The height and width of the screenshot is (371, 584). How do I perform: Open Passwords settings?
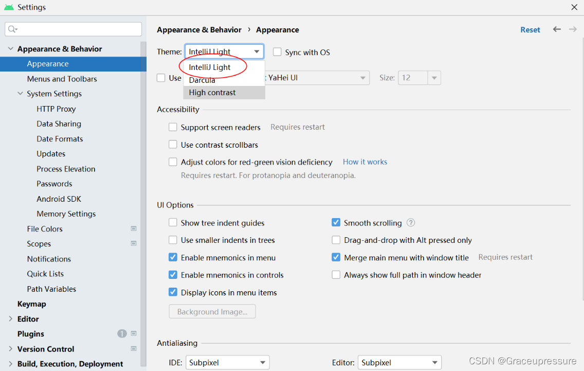point(54,184)
